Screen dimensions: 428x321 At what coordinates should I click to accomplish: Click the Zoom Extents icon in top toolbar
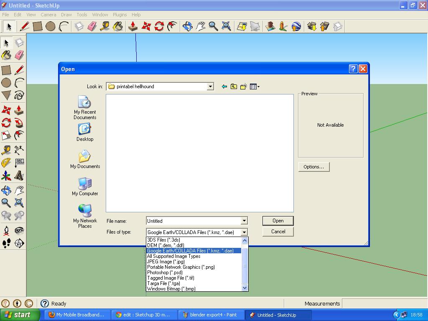point(226,26)
